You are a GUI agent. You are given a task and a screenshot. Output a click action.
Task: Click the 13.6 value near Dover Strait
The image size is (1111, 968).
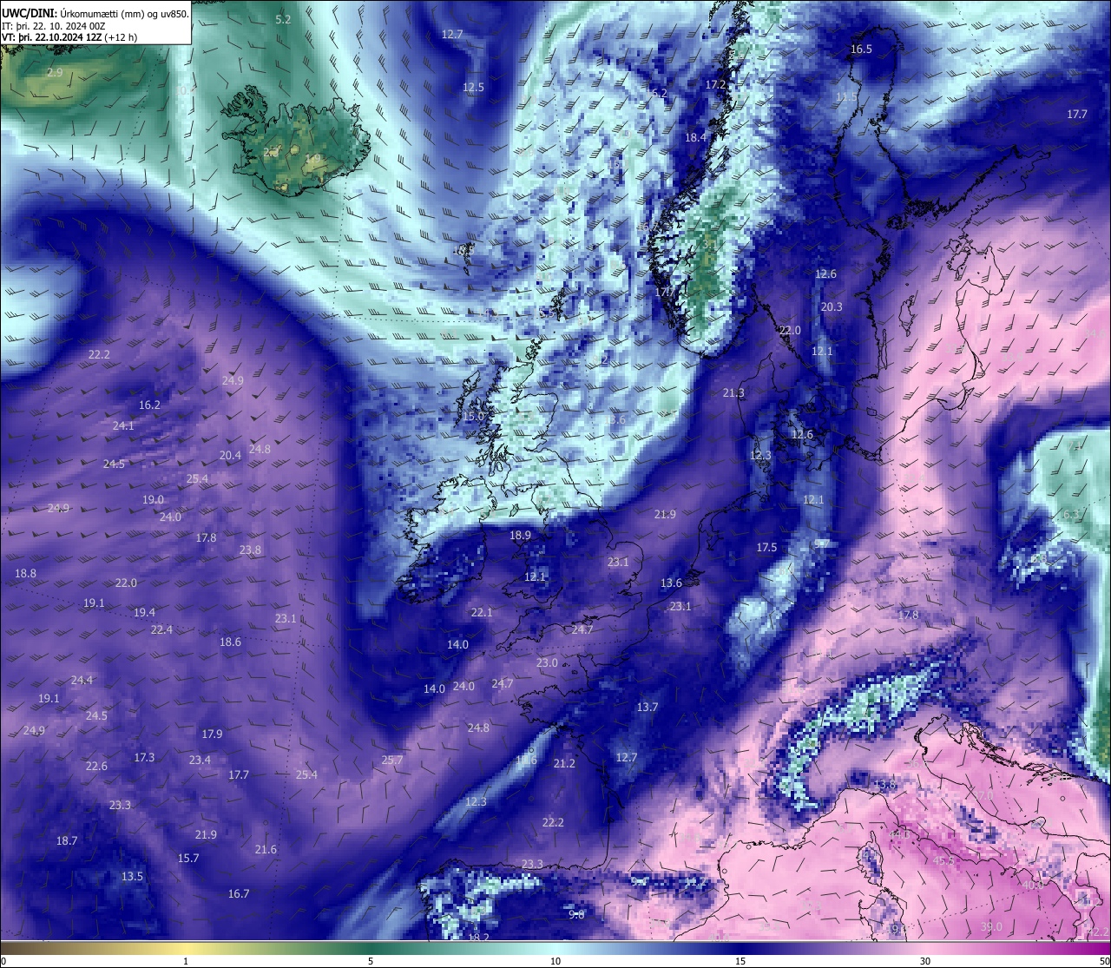[671, 583]
